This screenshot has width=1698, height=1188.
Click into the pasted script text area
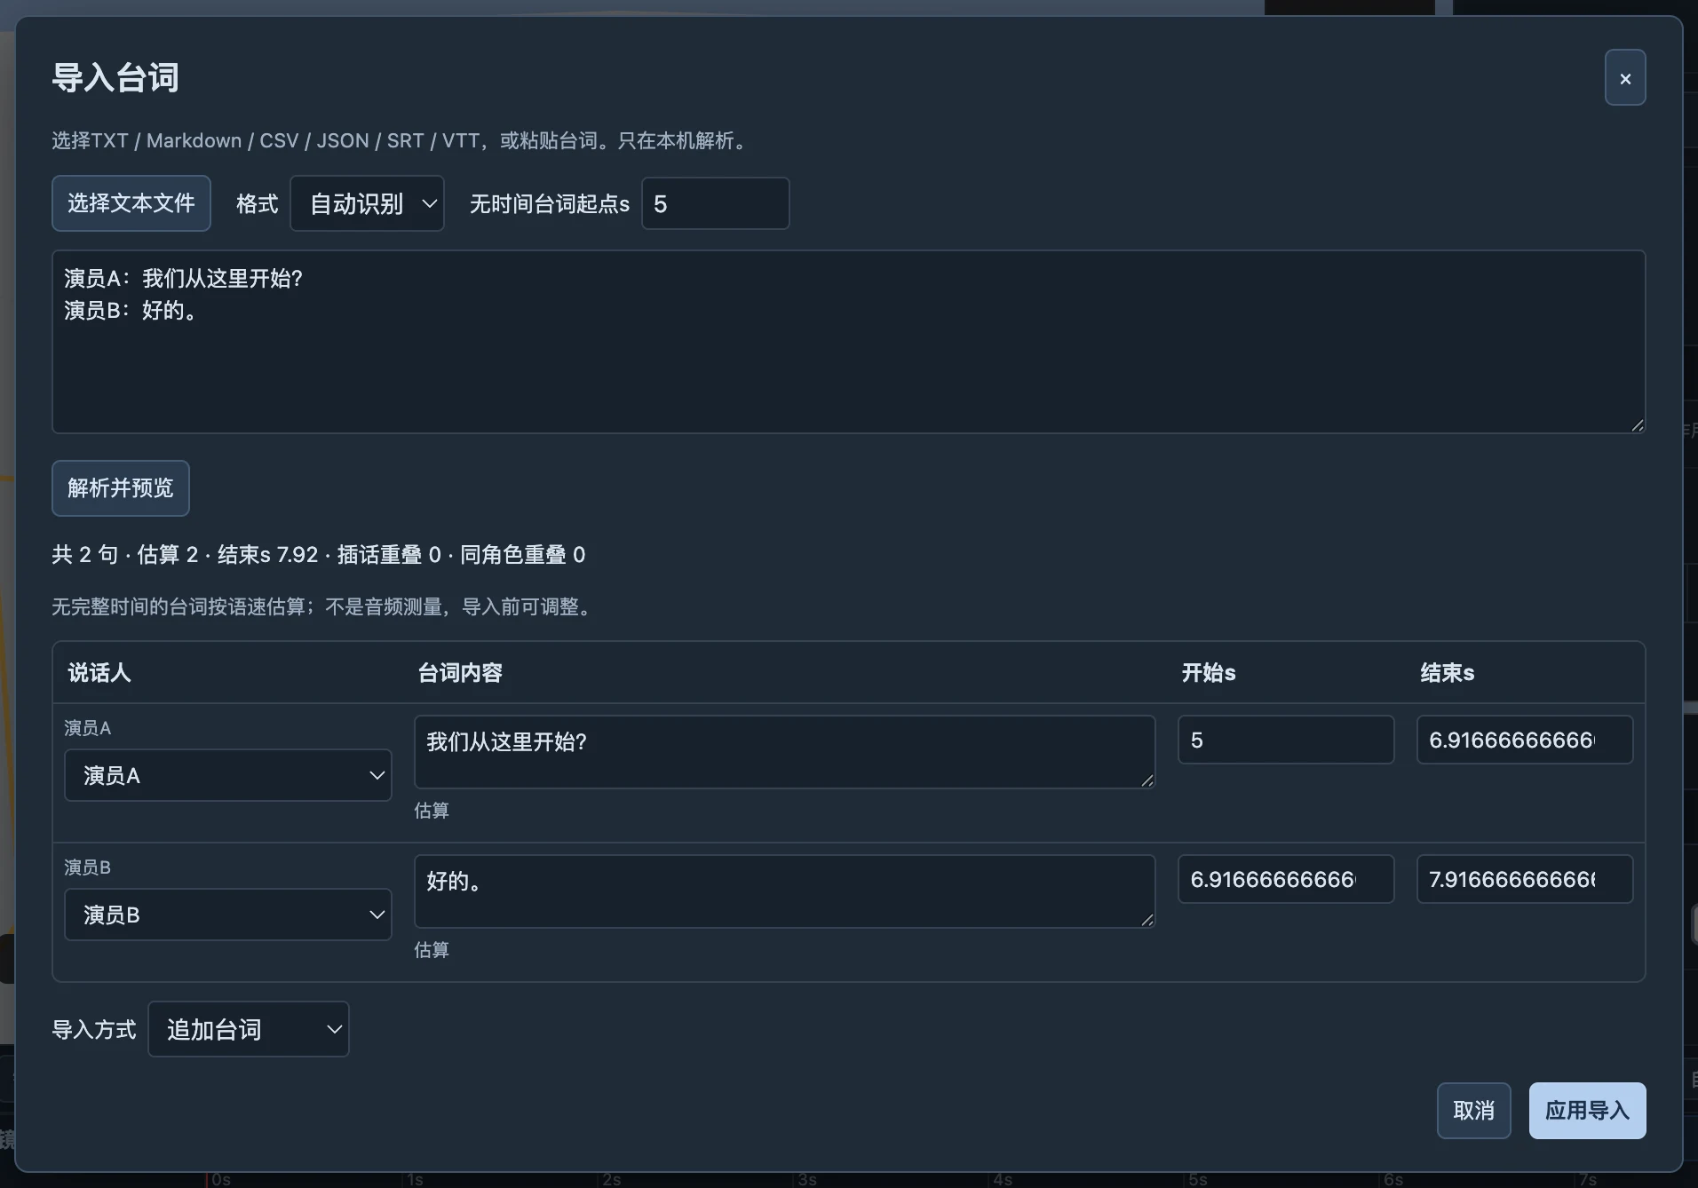point(848,342)
